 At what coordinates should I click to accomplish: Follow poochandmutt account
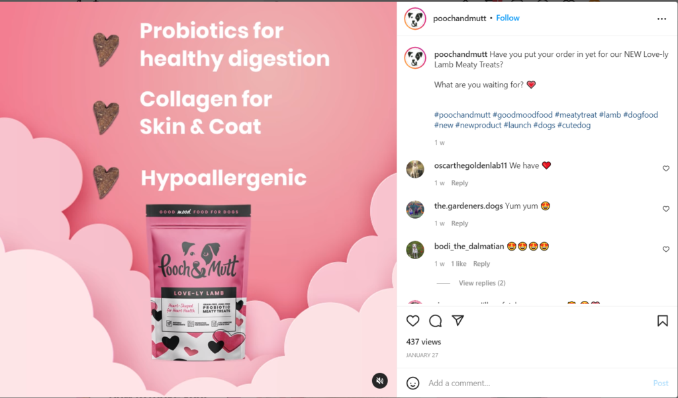click(508, 18)
